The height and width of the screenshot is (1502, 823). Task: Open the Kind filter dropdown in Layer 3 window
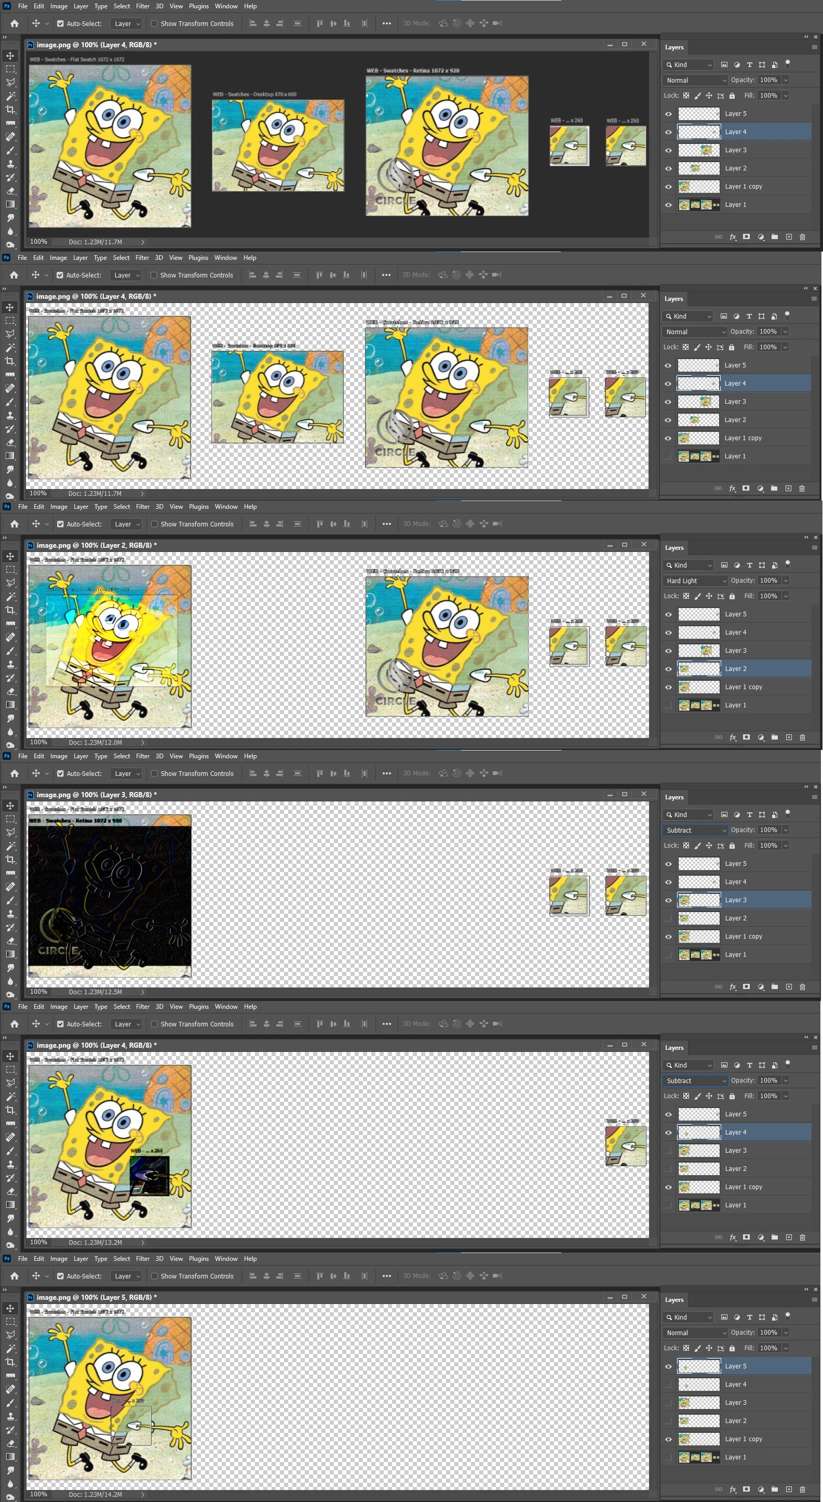point(689,814)
